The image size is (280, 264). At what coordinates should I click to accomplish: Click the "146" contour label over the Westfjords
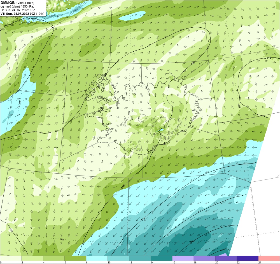pyautogui.click(x=105, y=75)
